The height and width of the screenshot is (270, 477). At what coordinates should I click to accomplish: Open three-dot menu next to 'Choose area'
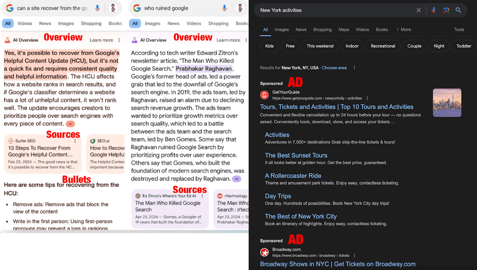pyautogui.click(x=354, y=68)
